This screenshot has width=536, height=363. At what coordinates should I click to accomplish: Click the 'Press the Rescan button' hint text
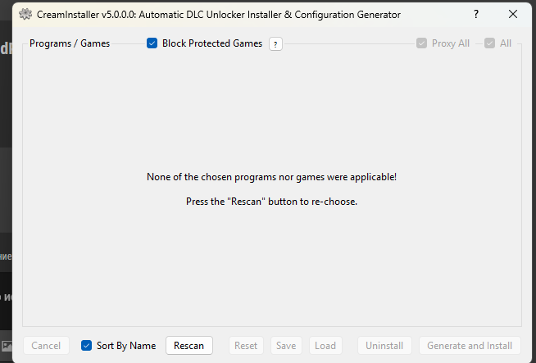pos(272,202)
